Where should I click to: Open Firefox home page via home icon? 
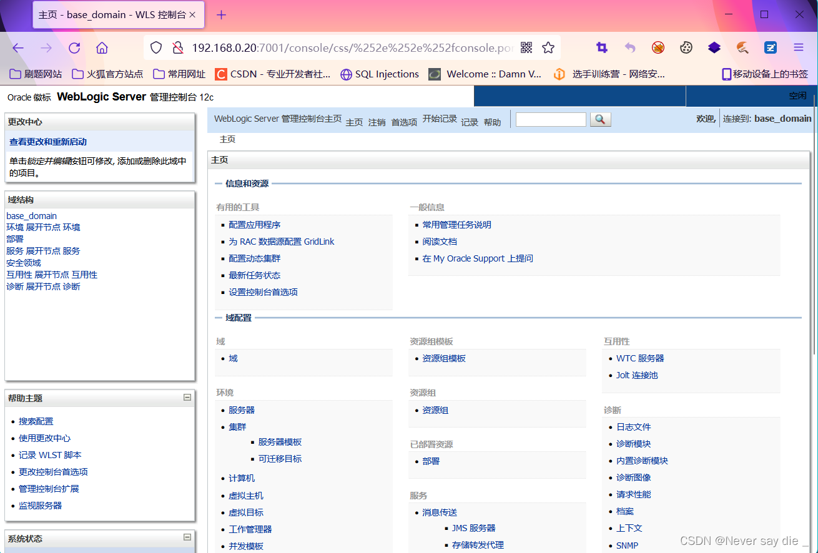pos(102,47)
